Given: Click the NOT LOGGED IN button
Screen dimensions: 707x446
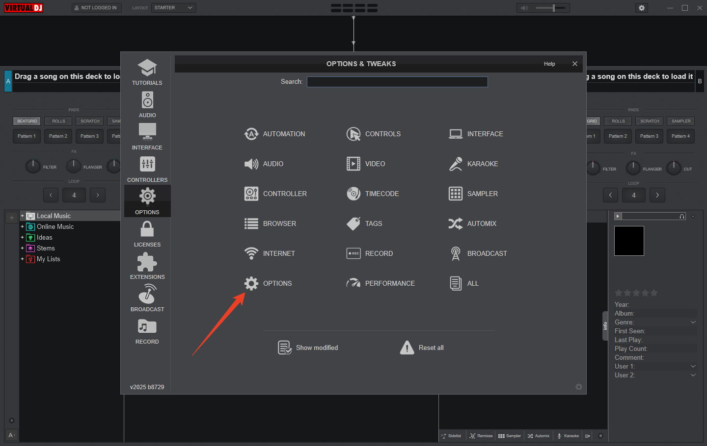Looking at the screenshot, I should click(x=96, y=8).
